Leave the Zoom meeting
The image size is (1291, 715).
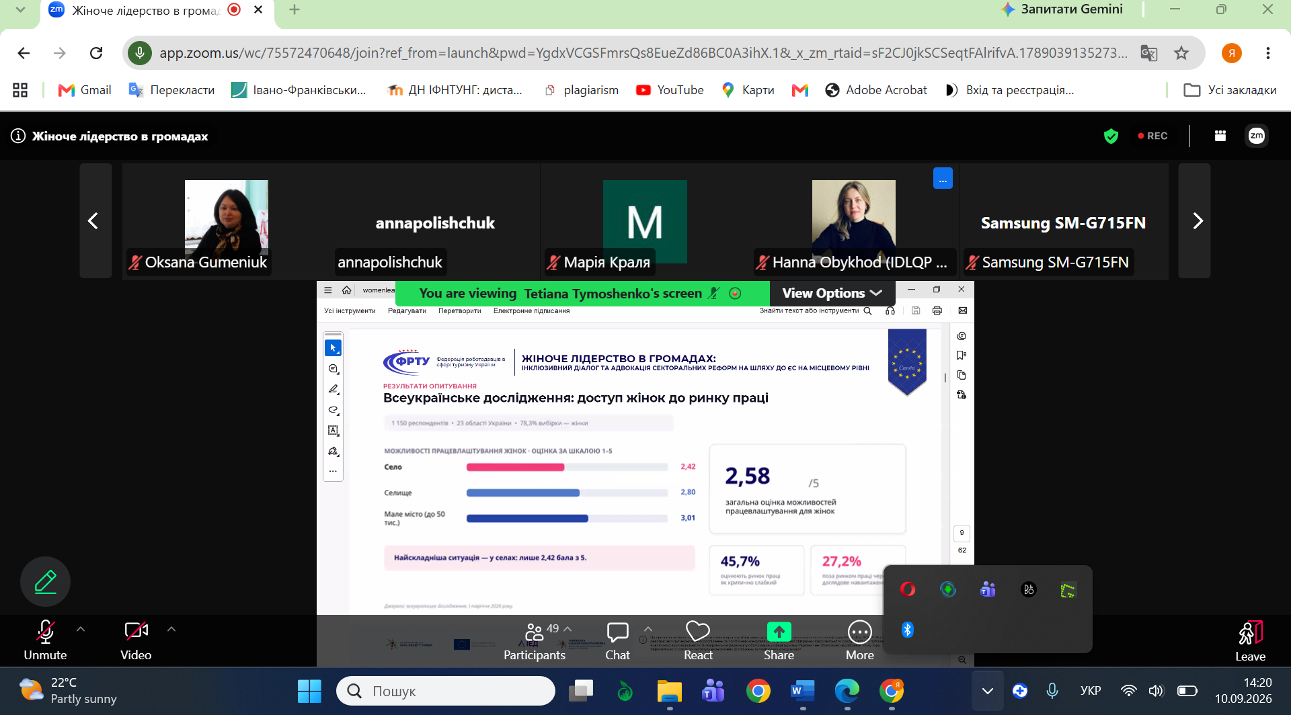[1250, 642]
